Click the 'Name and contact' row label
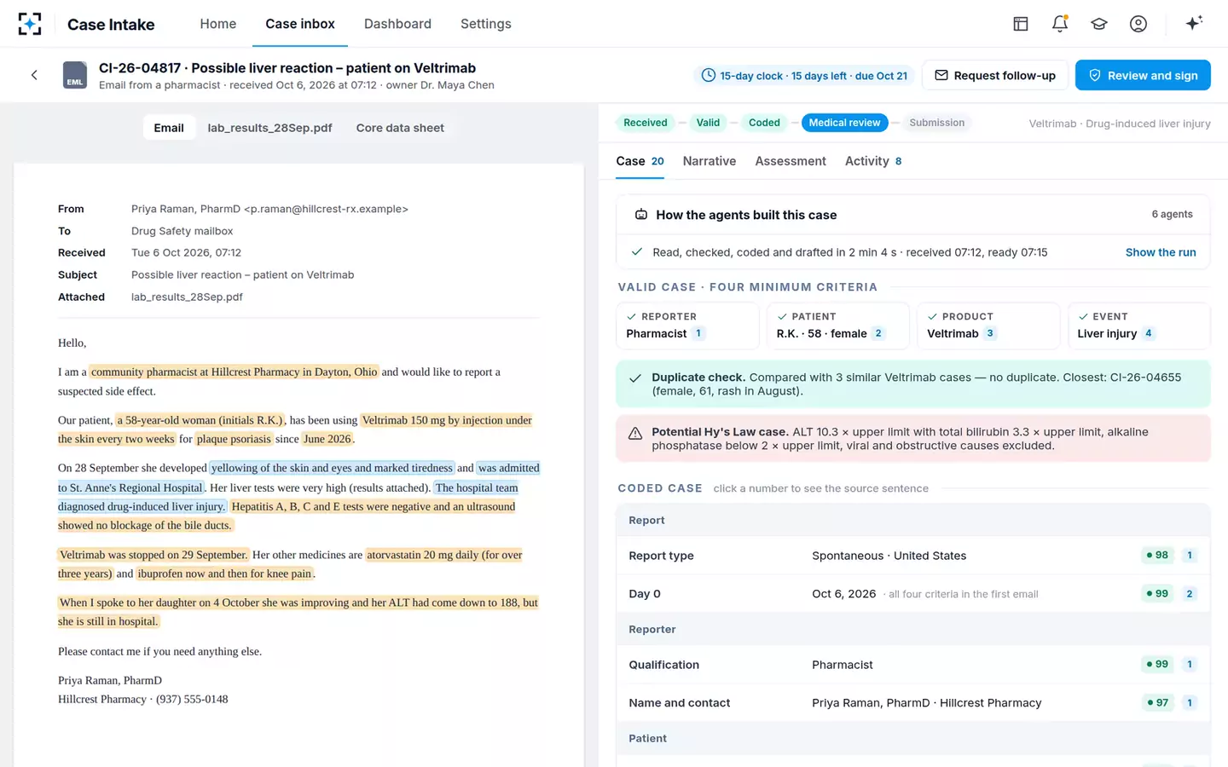1228x767 pixels. pyautogui.click(x=680, y=703)
